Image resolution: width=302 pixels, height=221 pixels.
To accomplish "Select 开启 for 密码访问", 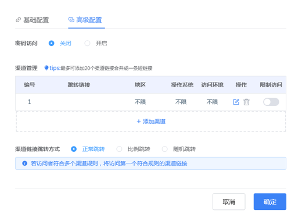I will tap(87, 43).
